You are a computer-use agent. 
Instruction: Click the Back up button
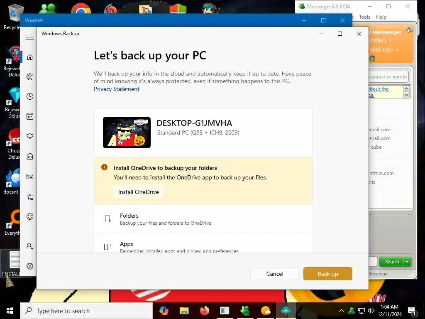click(328, 274)
